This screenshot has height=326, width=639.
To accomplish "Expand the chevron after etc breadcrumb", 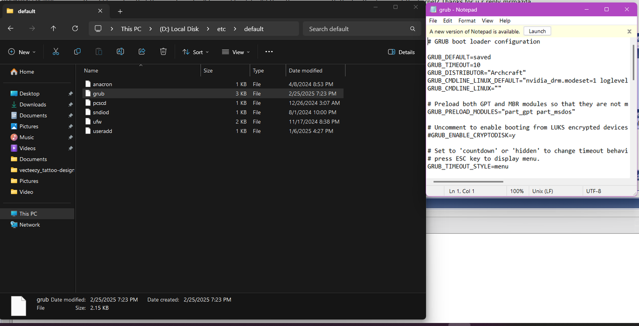I will 235,29.
